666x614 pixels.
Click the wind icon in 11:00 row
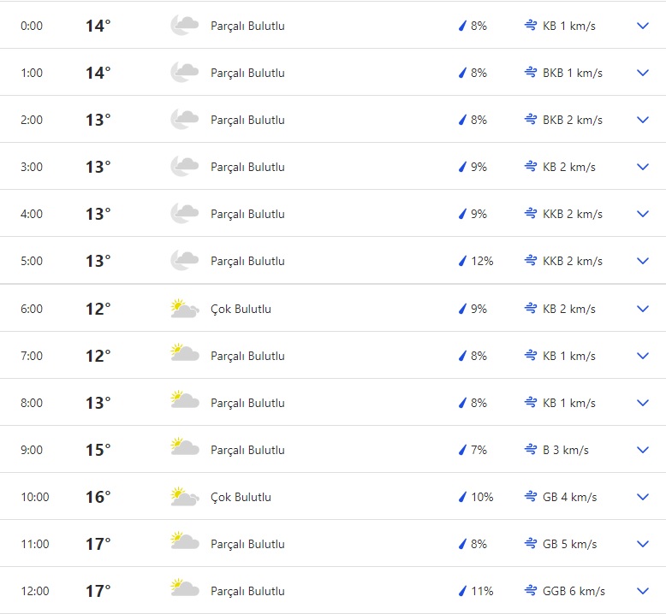point(531,544)
